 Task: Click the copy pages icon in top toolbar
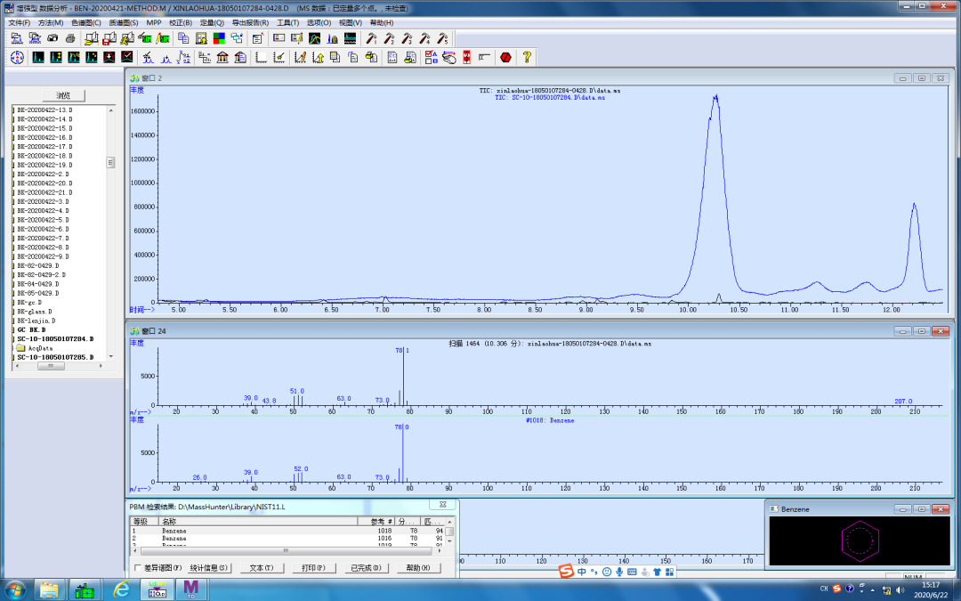tap(183, 38)
